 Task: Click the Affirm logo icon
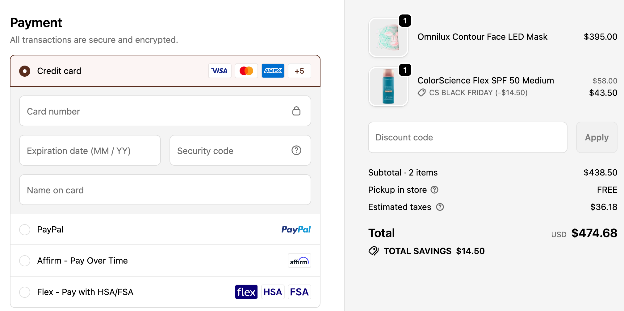[299, 261]
